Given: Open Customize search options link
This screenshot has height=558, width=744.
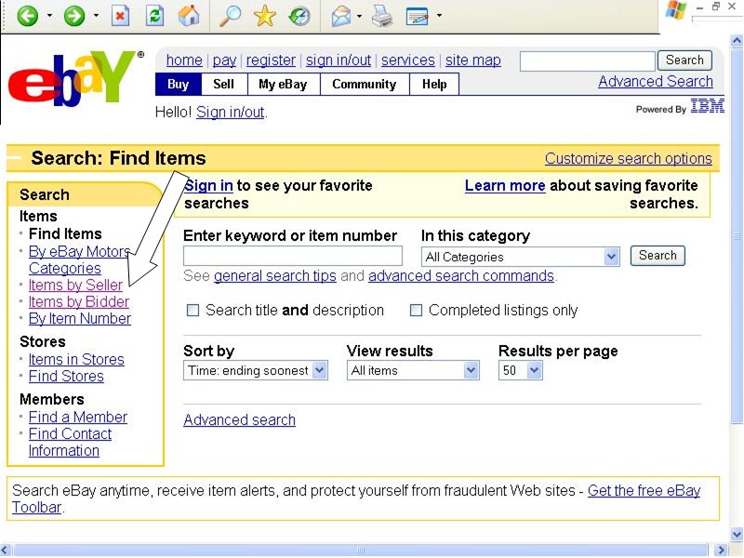Looking at the screenshot, I should [629, 158].
